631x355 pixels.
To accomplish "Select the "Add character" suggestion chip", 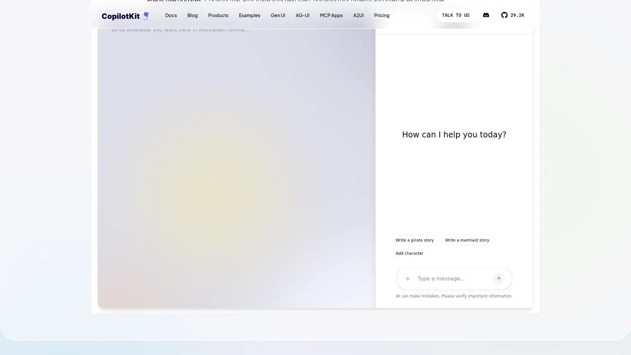I will (410, 253).
